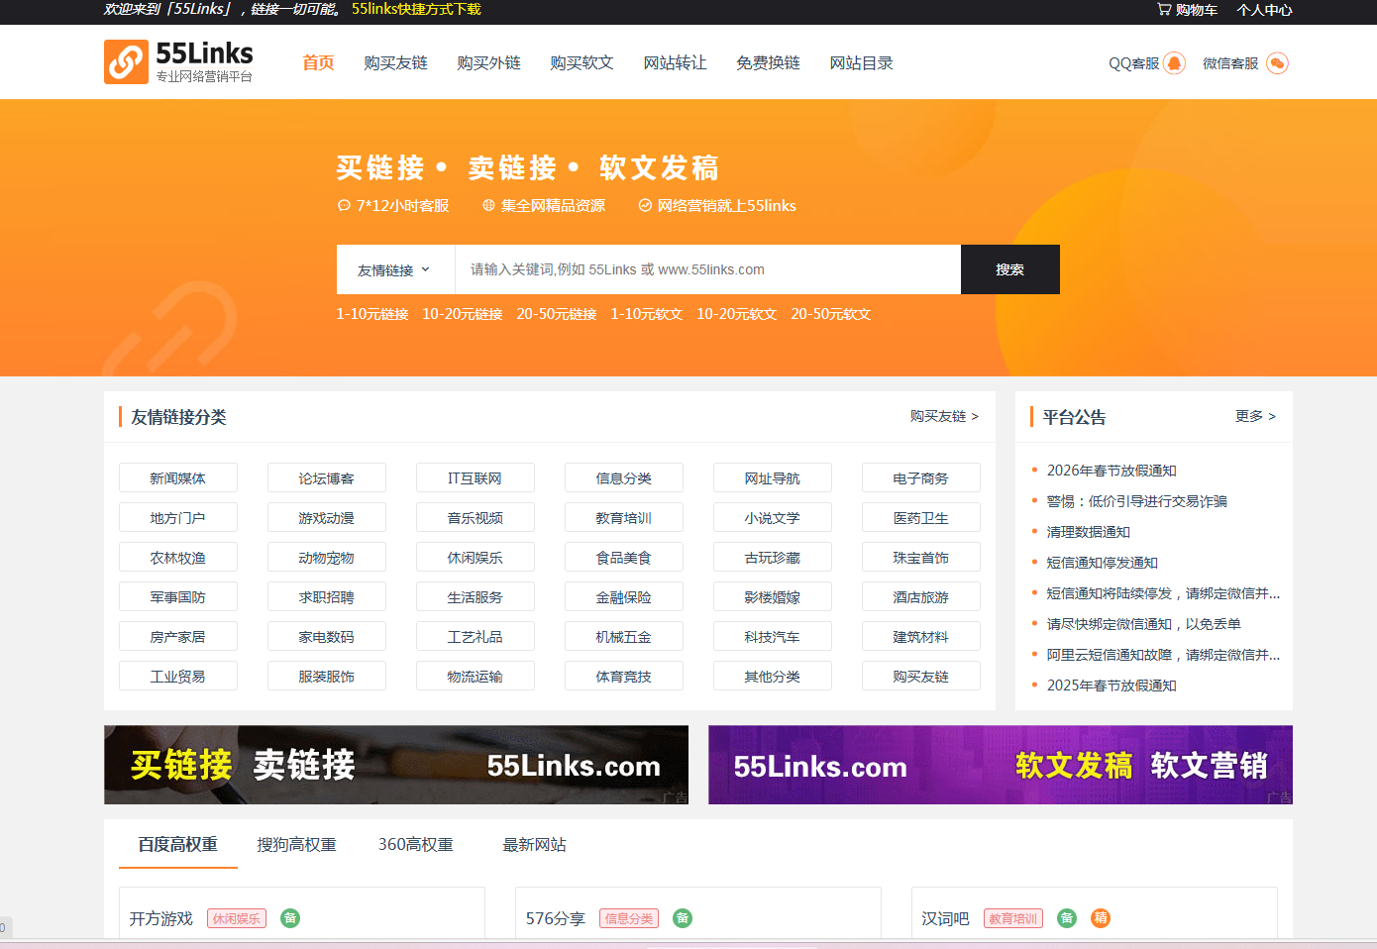
Task: Choose the 科技汽车 category
Action: click(773, 636)
